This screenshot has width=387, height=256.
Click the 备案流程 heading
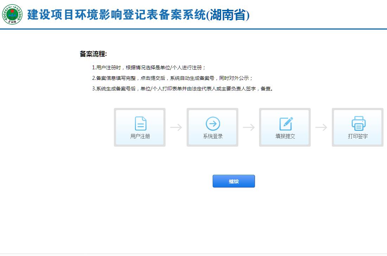point(93,54)
